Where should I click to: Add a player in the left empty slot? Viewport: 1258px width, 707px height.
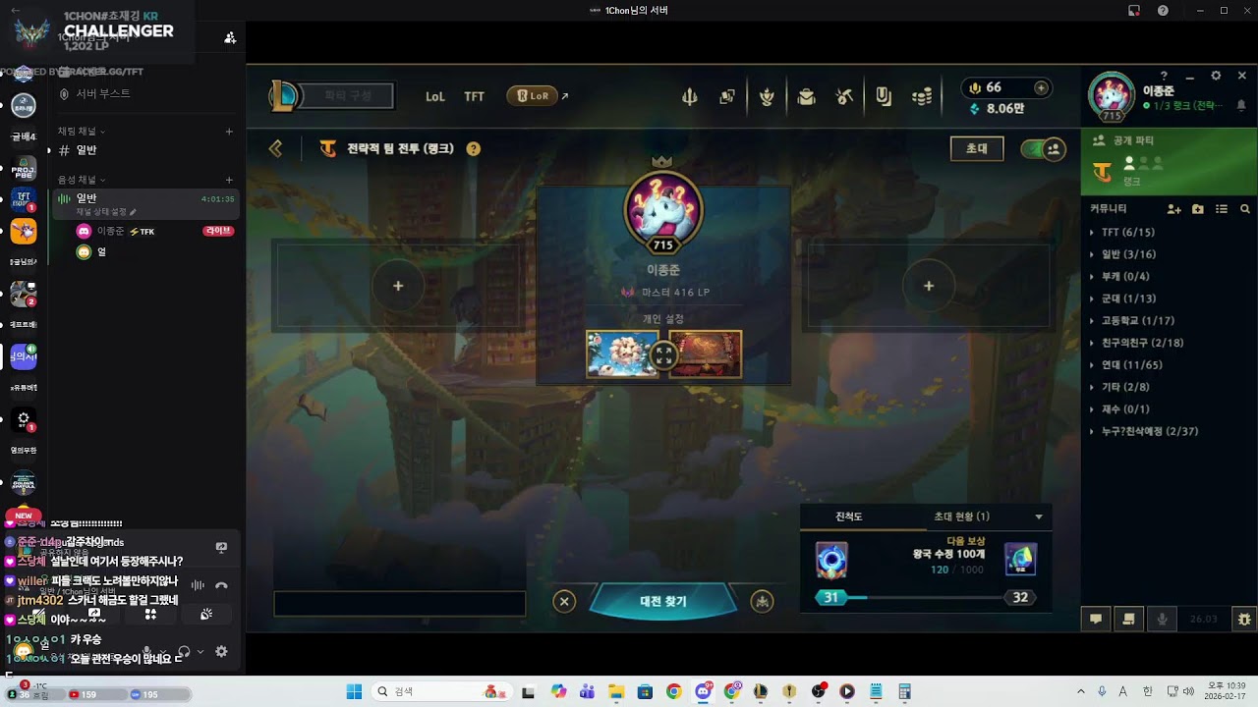(398, 286)
